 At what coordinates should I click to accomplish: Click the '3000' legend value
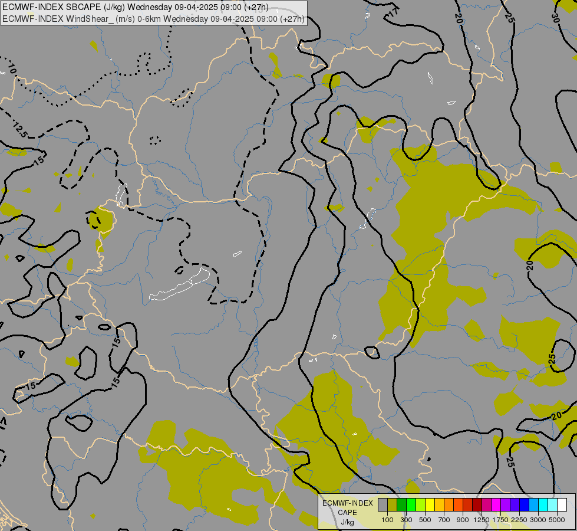tap(538, 520)
